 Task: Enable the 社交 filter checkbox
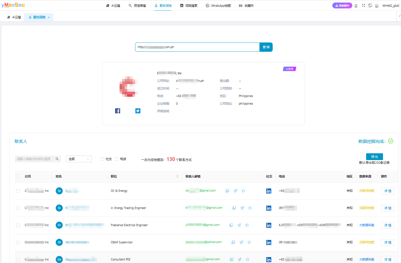click(x=102, y=159)
